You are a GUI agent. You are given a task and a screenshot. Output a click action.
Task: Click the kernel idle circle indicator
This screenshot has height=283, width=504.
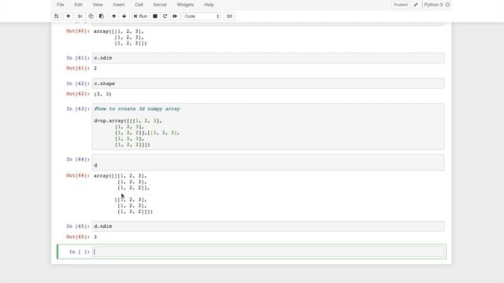click(x=447, y=5)
